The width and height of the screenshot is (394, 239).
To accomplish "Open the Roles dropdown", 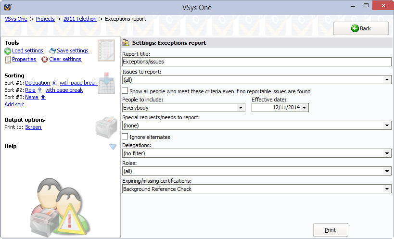I will tap(387, 171).
